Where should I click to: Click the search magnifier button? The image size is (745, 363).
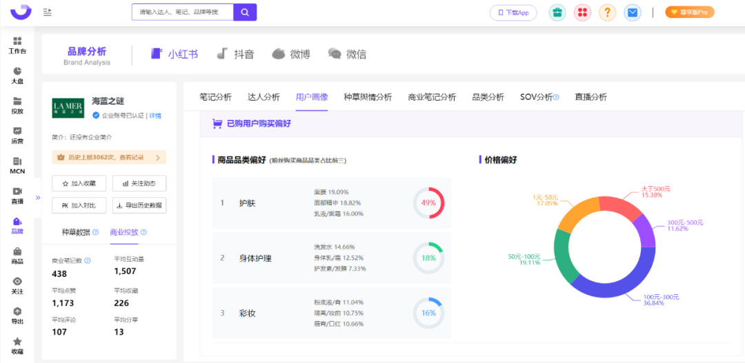point(245,12)
